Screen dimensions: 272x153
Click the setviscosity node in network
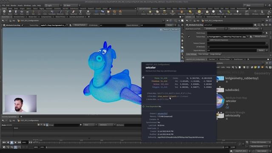[220, 115]
